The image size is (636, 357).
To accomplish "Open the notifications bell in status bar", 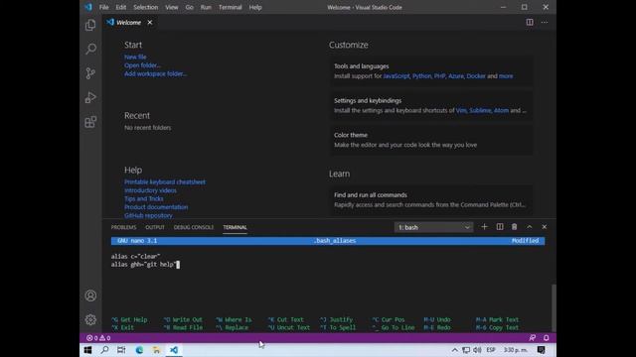I will (547, 338).
